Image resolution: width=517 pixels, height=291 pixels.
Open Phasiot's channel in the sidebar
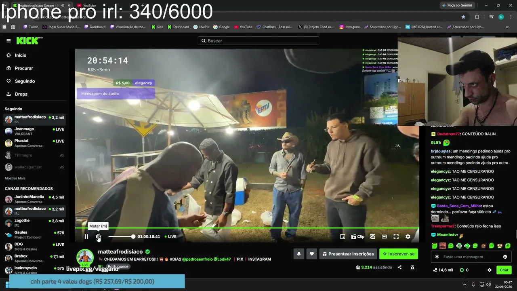(34, 143)
